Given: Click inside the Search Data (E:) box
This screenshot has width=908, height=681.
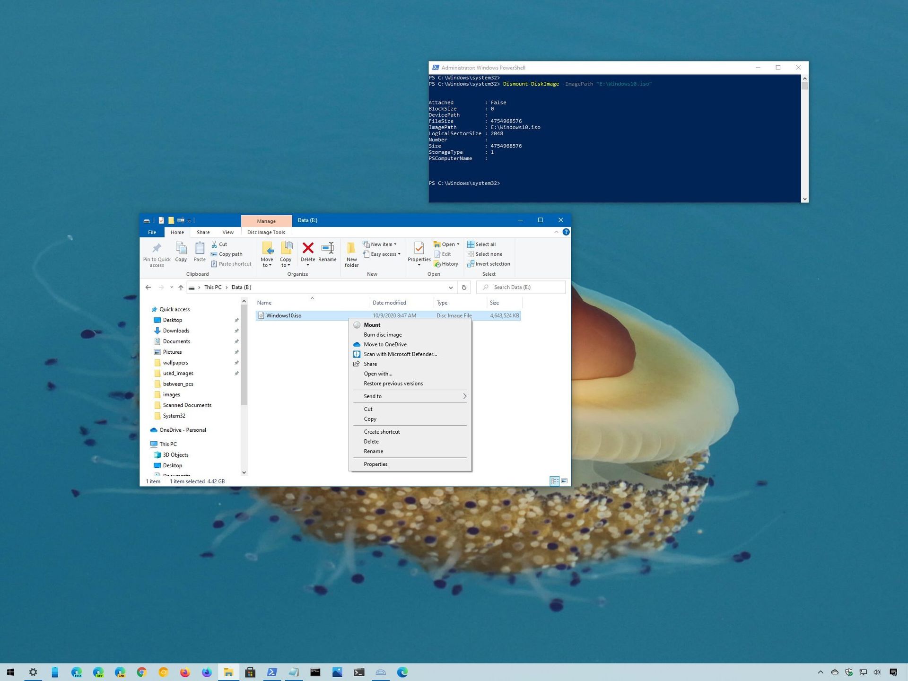Looking at the screenshot, I should coord(515,287).
